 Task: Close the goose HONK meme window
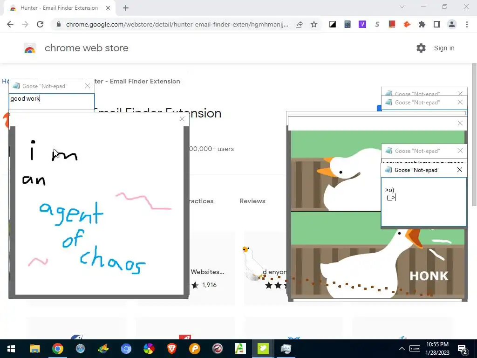click(460, 123)
